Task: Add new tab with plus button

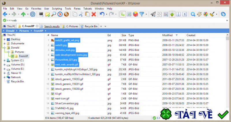Action: (101, 26)
